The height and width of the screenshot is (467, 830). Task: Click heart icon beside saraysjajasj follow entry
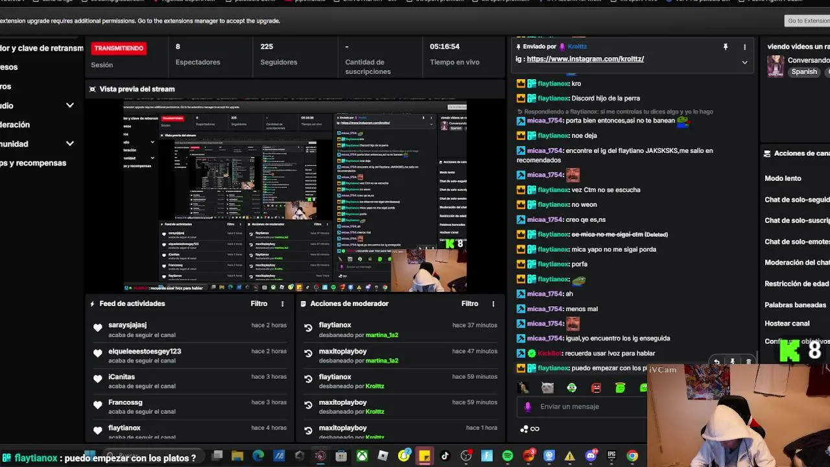97,328
